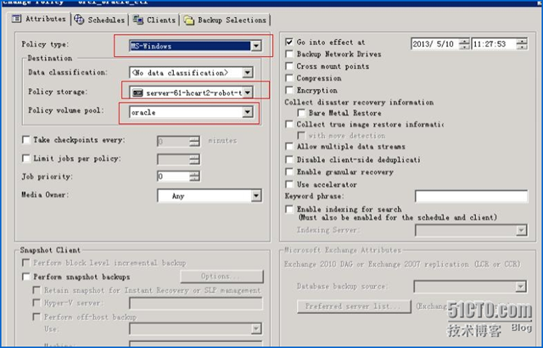Click the Clients tab computer icon
Image resolution: width=543 pixels, height=348 pixels.
137,20
